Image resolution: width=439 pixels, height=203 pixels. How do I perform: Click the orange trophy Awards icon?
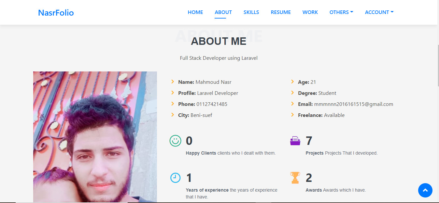click(x=295, y=178)
